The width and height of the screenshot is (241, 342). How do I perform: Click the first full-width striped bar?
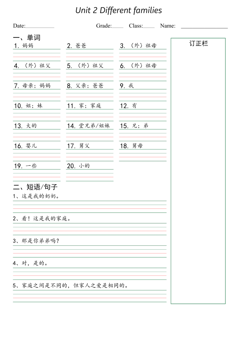[90, 208]
